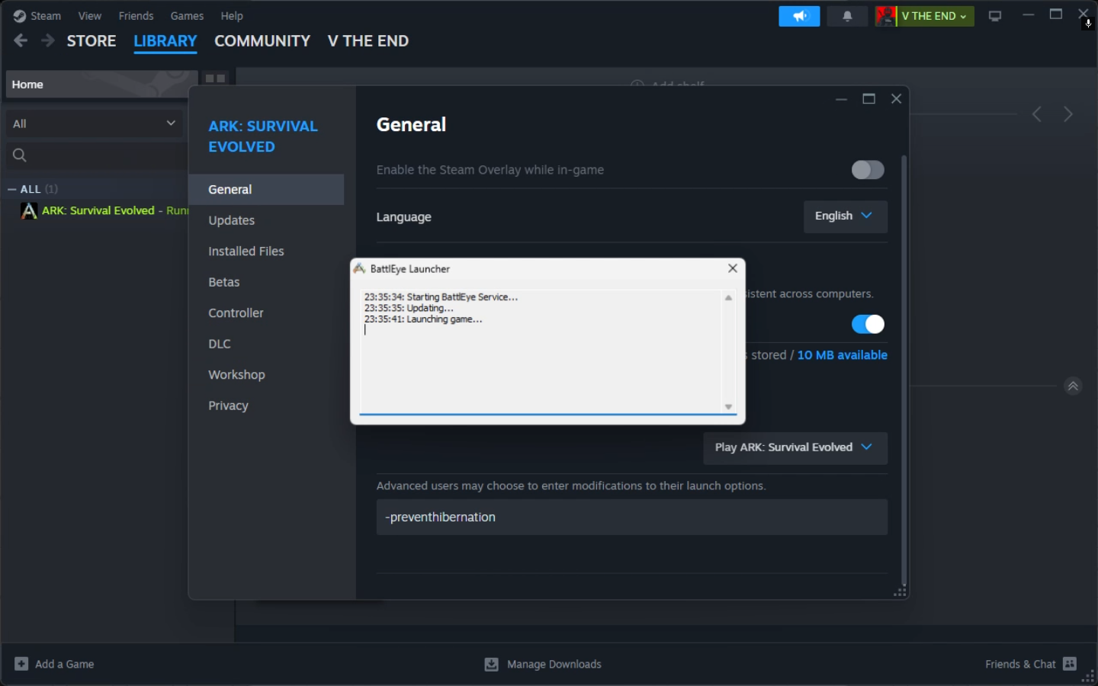
Task: Click the scroll-to-top double chevron icon
Action: point(1073,386)
